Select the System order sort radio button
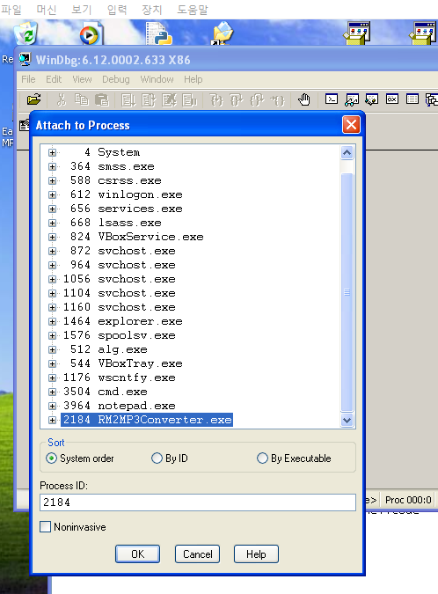 tap(51, 458)
